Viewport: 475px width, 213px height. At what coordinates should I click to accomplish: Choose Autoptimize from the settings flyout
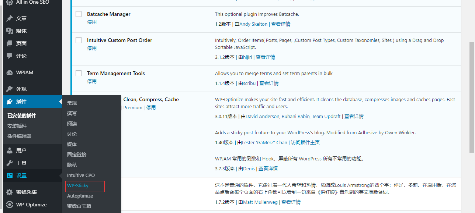tap(80, 196)
